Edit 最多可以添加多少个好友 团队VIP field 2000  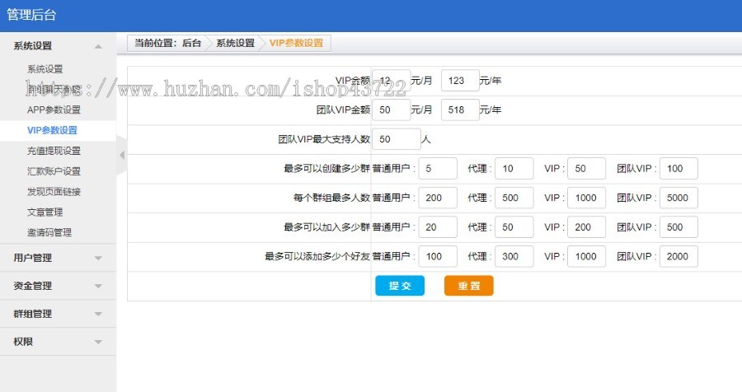click(x=679, y=256)
